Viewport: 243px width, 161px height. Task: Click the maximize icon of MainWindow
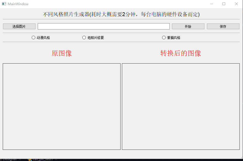(x=224, y=4)
